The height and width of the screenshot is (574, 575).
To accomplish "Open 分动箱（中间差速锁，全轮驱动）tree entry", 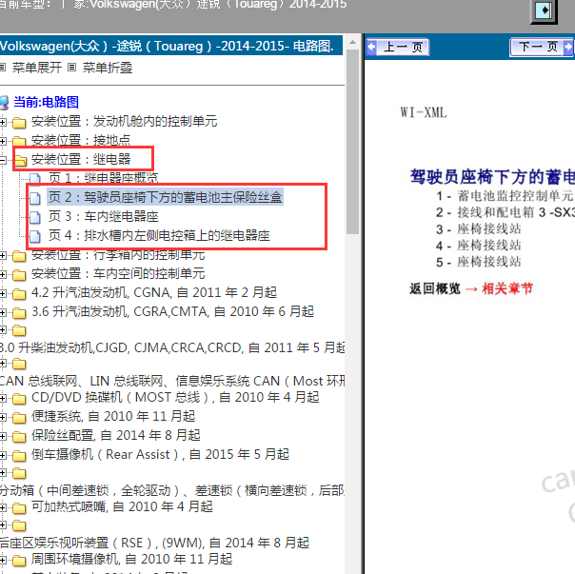I will (x=172, y=490).
